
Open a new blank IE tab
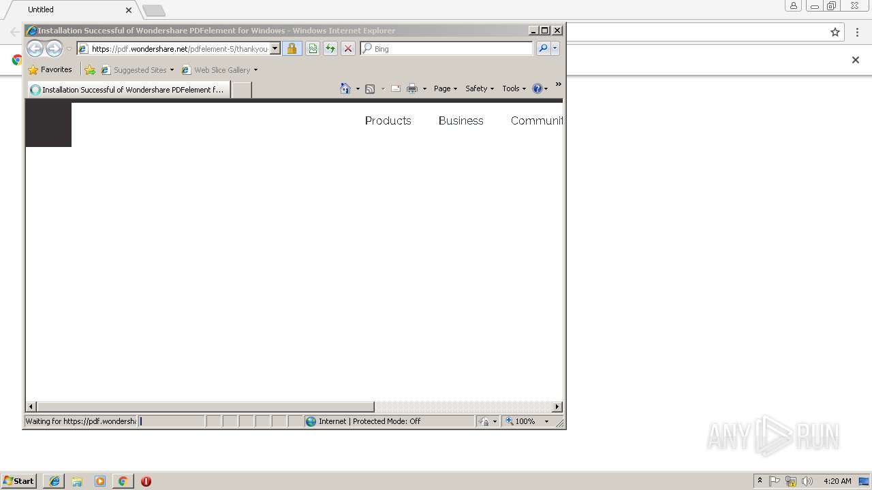(241, 90)
